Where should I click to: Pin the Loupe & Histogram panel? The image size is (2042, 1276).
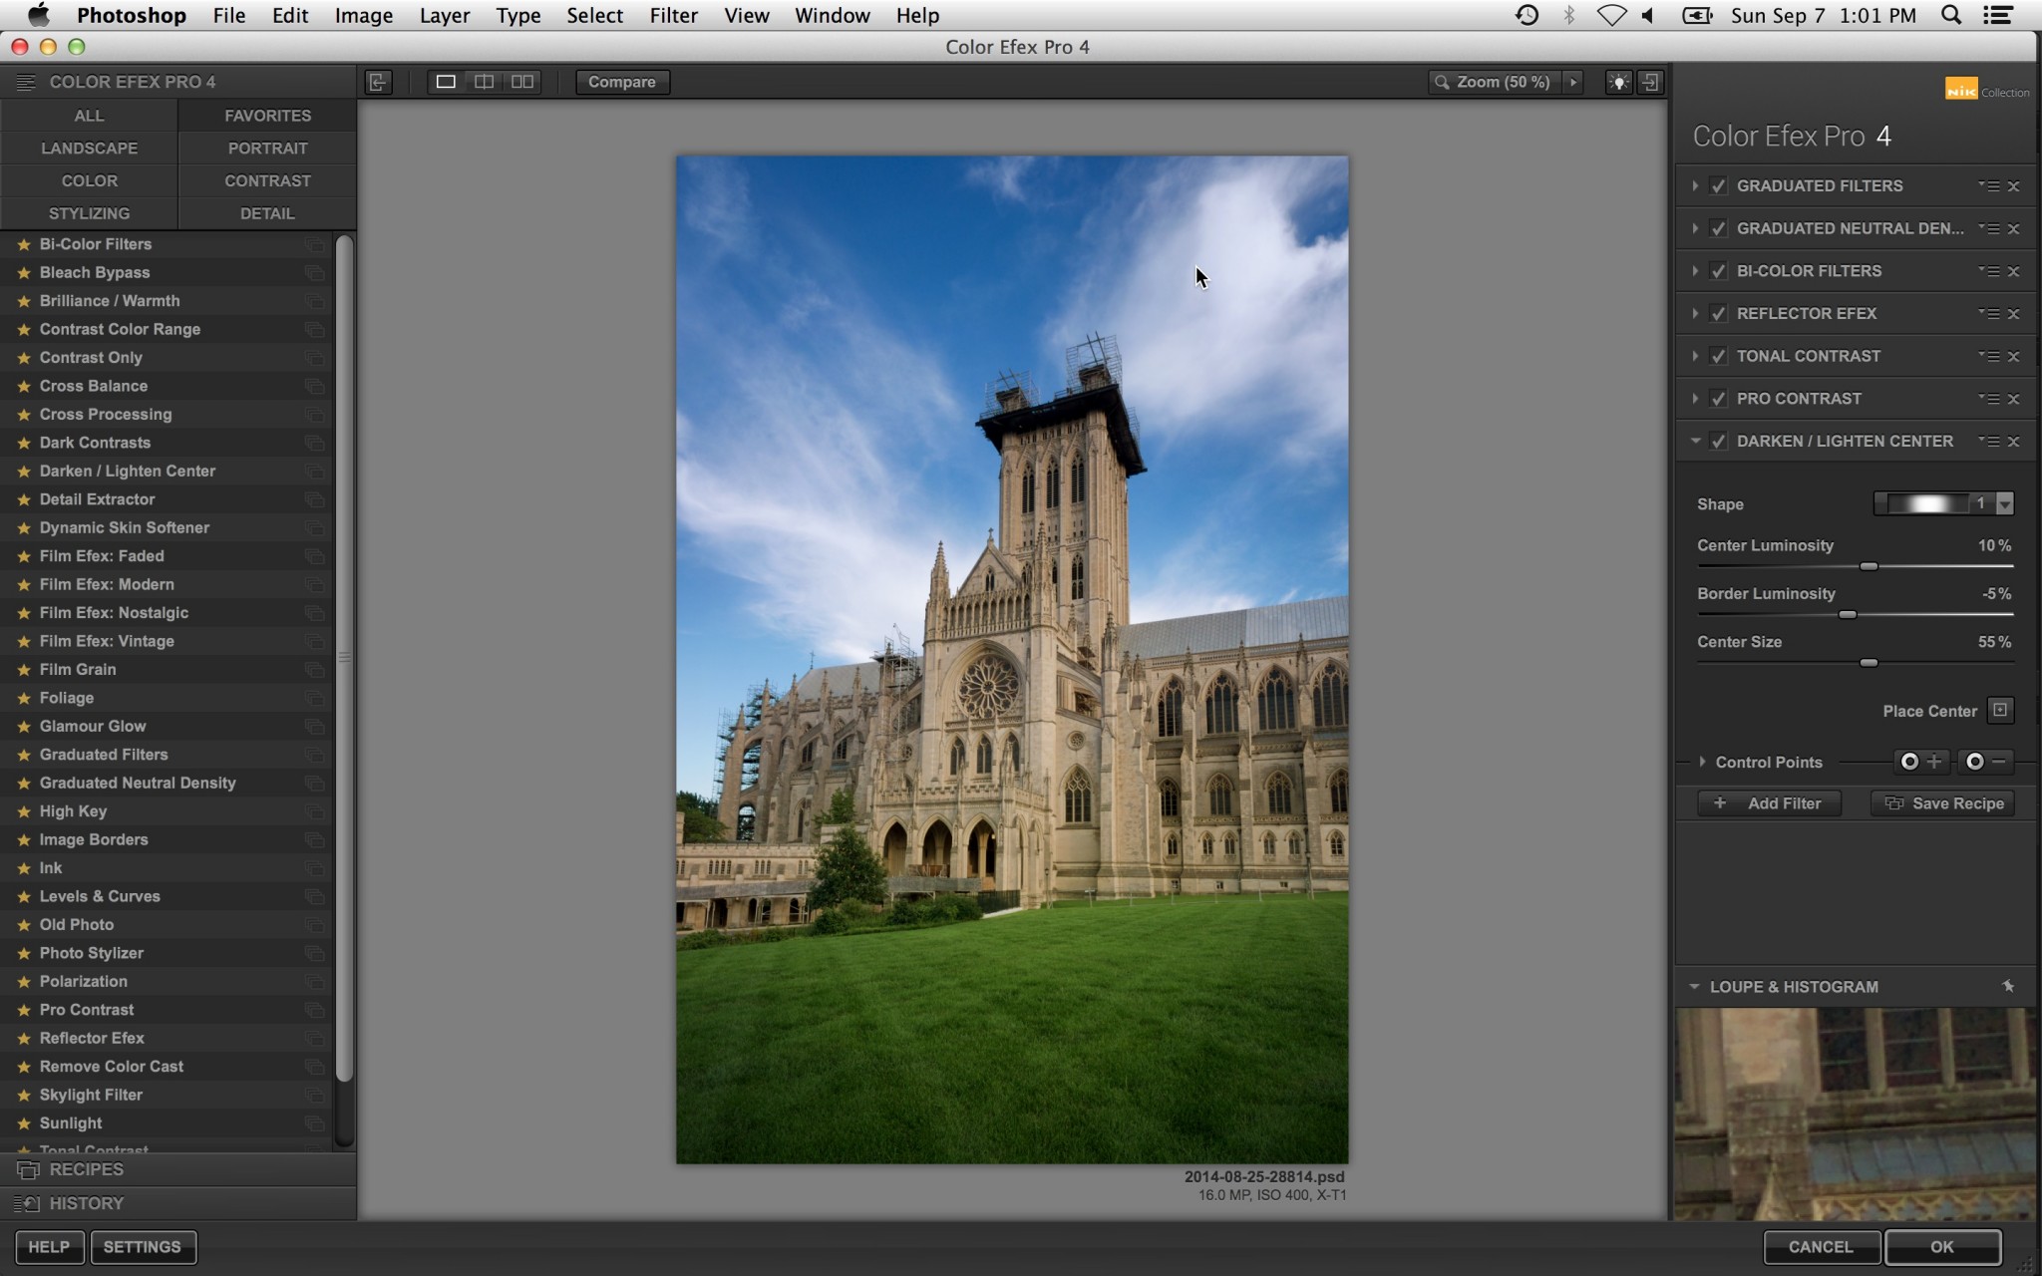(x=2008, y=986)
